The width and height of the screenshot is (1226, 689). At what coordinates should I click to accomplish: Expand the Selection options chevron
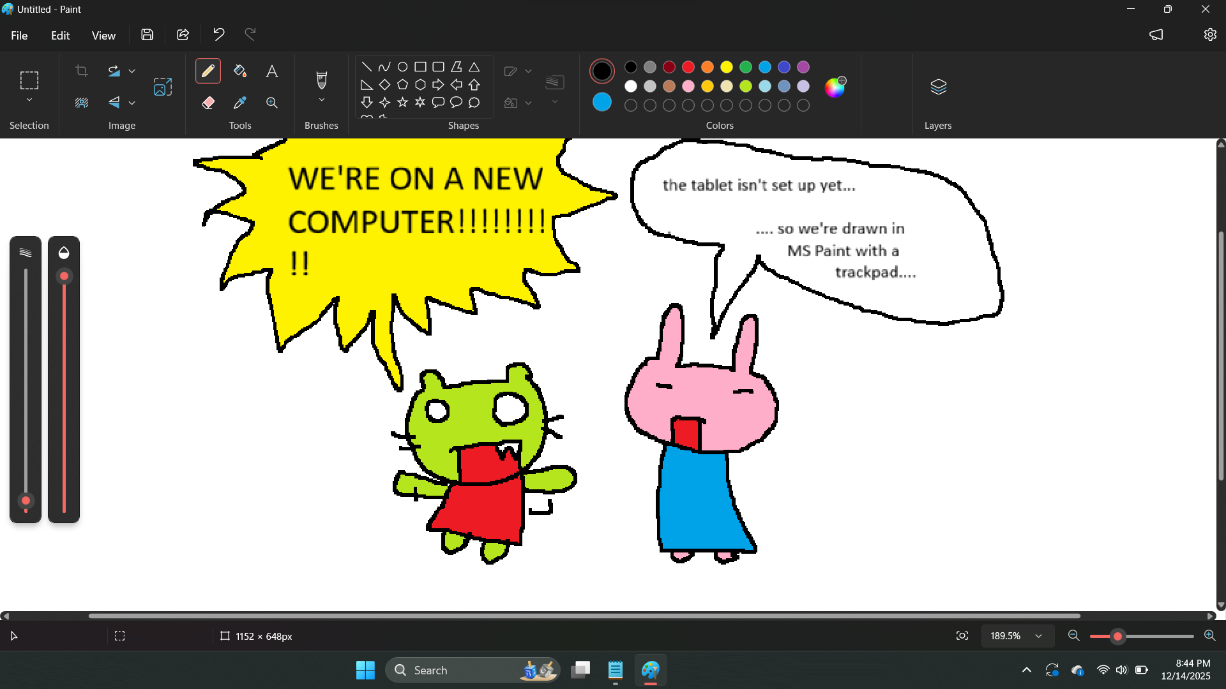point(29,100)
